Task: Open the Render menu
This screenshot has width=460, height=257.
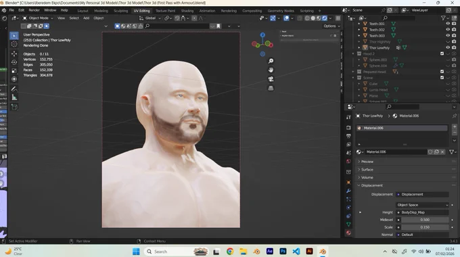Action: click(x=34, y=10)
